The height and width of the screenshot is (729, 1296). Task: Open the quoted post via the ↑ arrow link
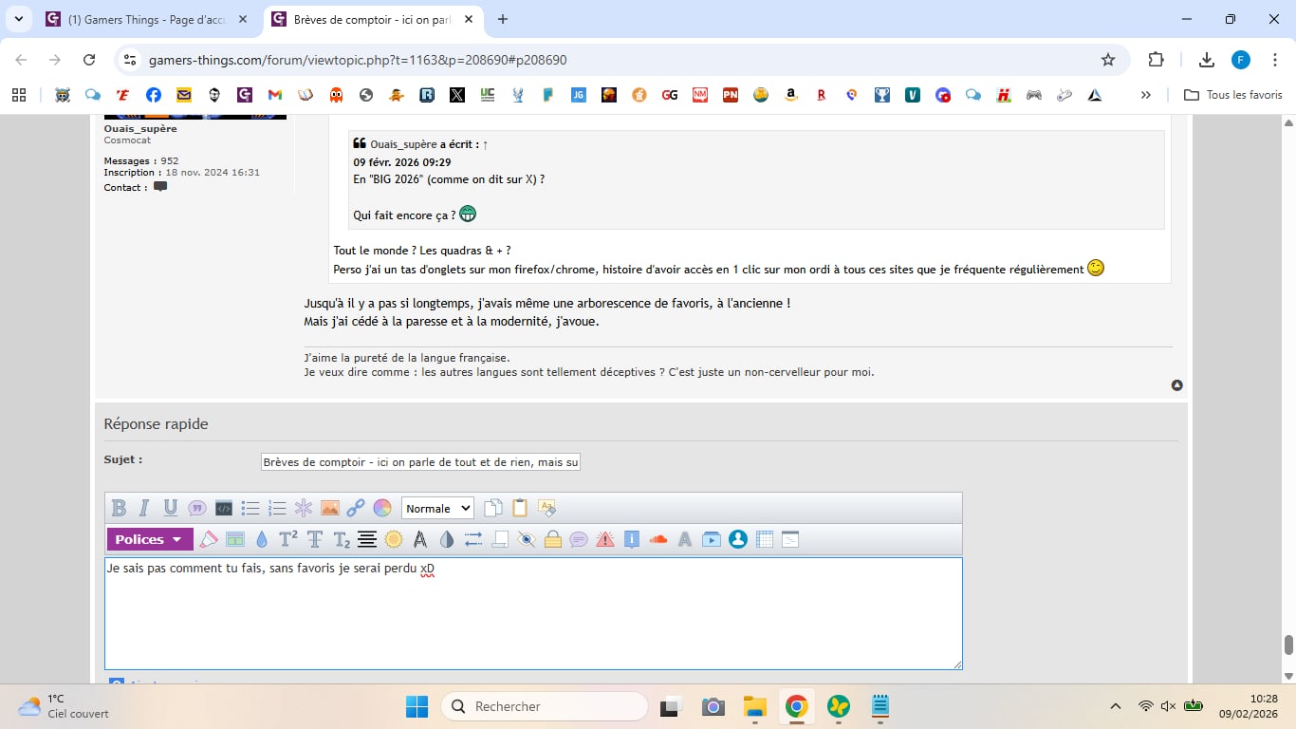point(486,144)
